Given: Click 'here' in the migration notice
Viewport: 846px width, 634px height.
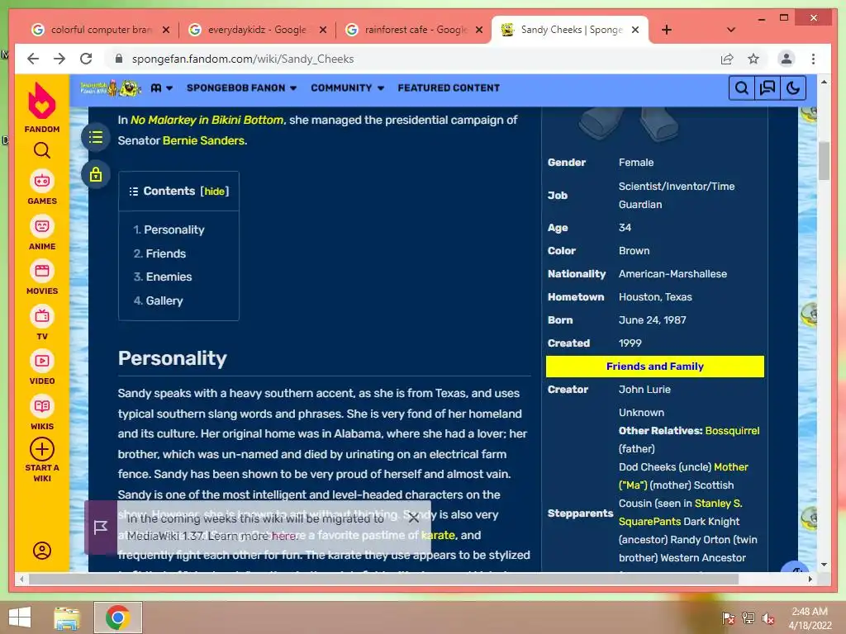Looking at the screenshot, I should click(283, 536).
